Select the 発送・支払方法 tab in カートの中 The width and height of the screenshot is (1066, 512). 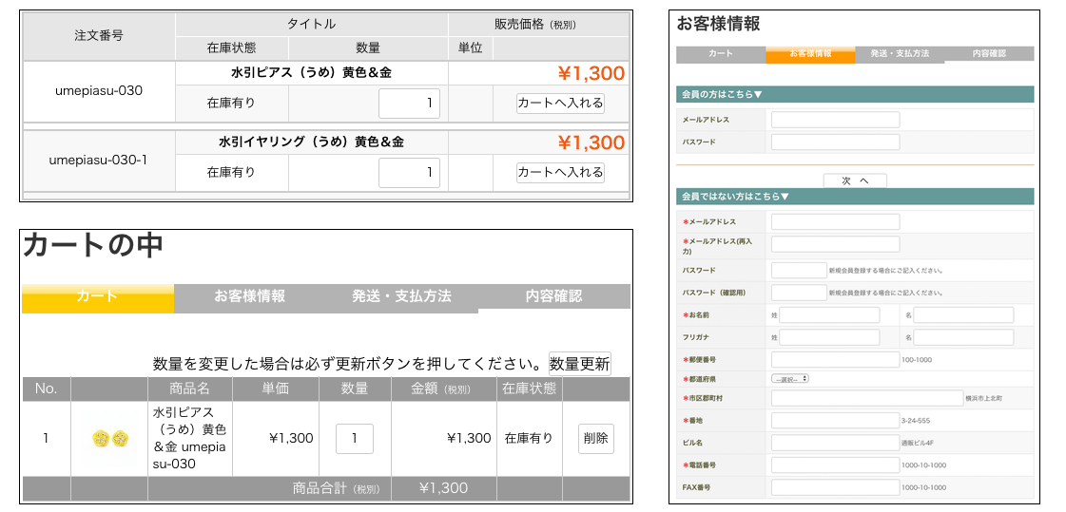point(402,296)
